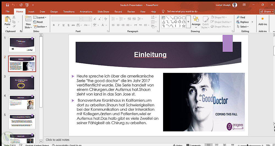Open the Ribbon Display Options icon in the title bar
The height and width of the screenshot is (146, 275).
coord(244,5)
